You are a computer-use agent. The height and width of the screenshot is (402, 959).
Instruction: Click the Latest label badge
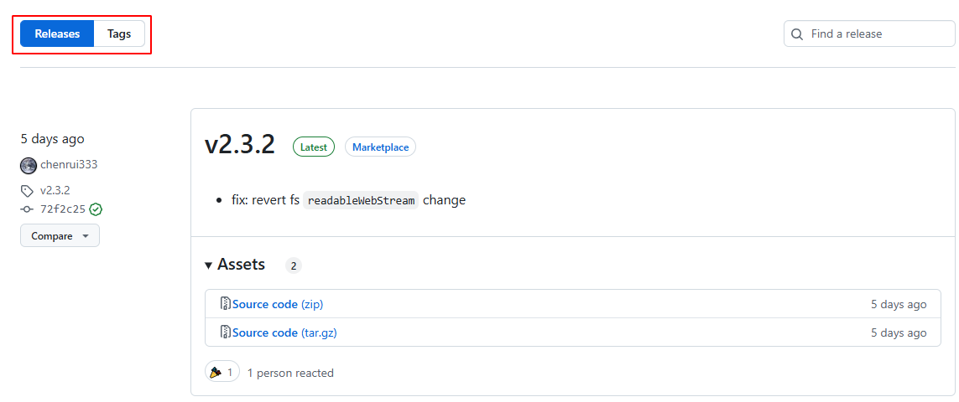click(314, 147)
